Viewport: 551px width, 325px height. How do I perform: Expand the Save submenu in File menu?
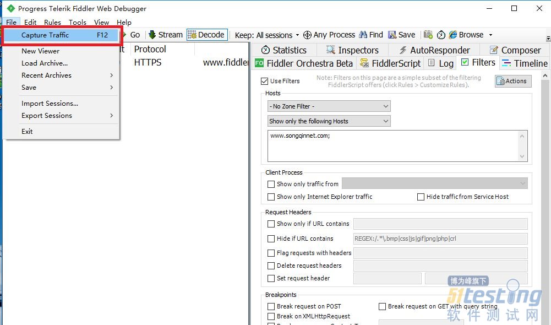[111, 87]
